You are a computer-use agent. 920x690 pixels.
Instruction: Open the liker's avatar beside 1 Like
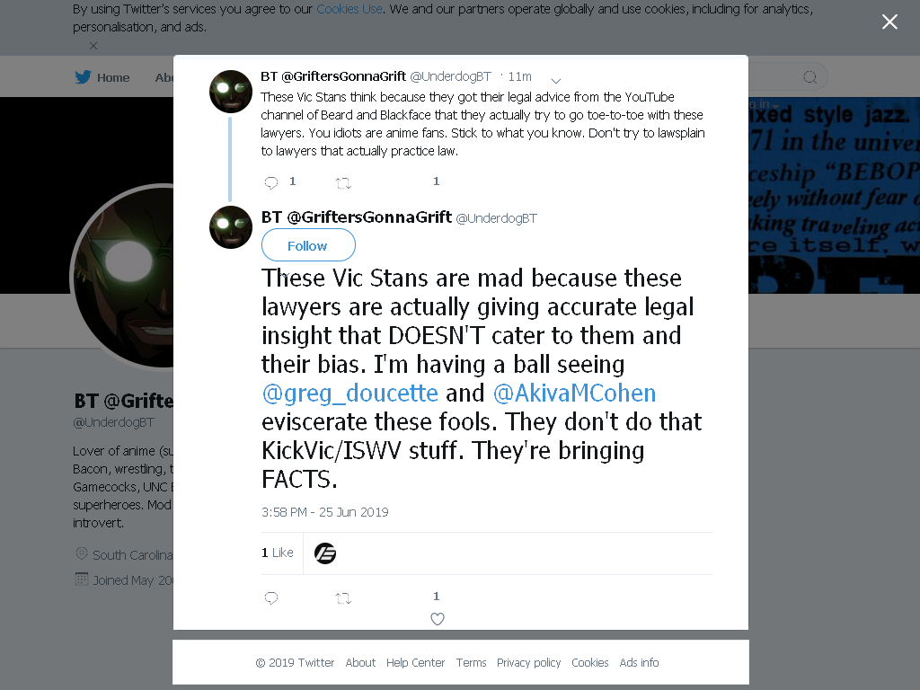(325, 553)
